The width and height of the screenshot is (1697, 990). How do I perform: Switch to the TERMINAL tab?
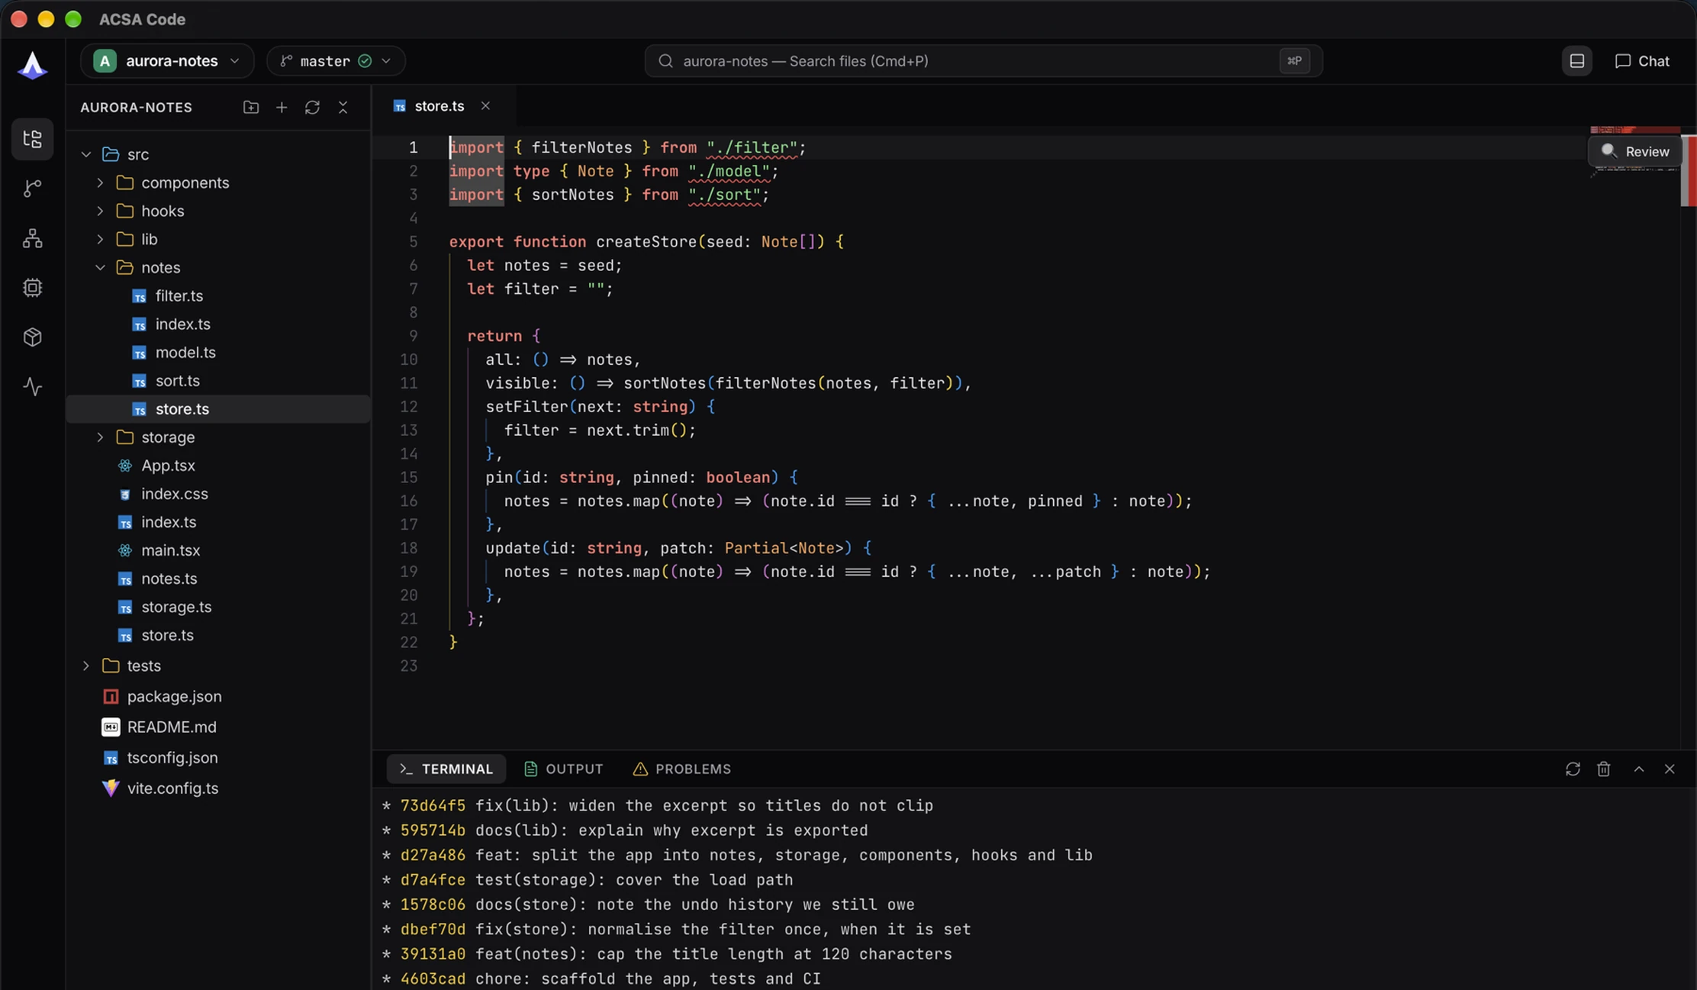point(446,769)
